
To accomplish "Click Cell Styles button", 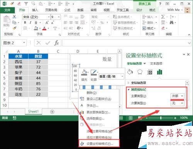I will [124, 28].
